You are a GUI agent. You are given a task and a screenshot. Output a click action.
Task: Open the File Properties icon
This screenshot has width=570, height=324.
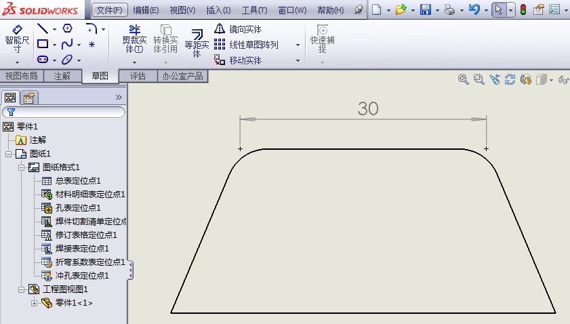[x=538, y=9]
